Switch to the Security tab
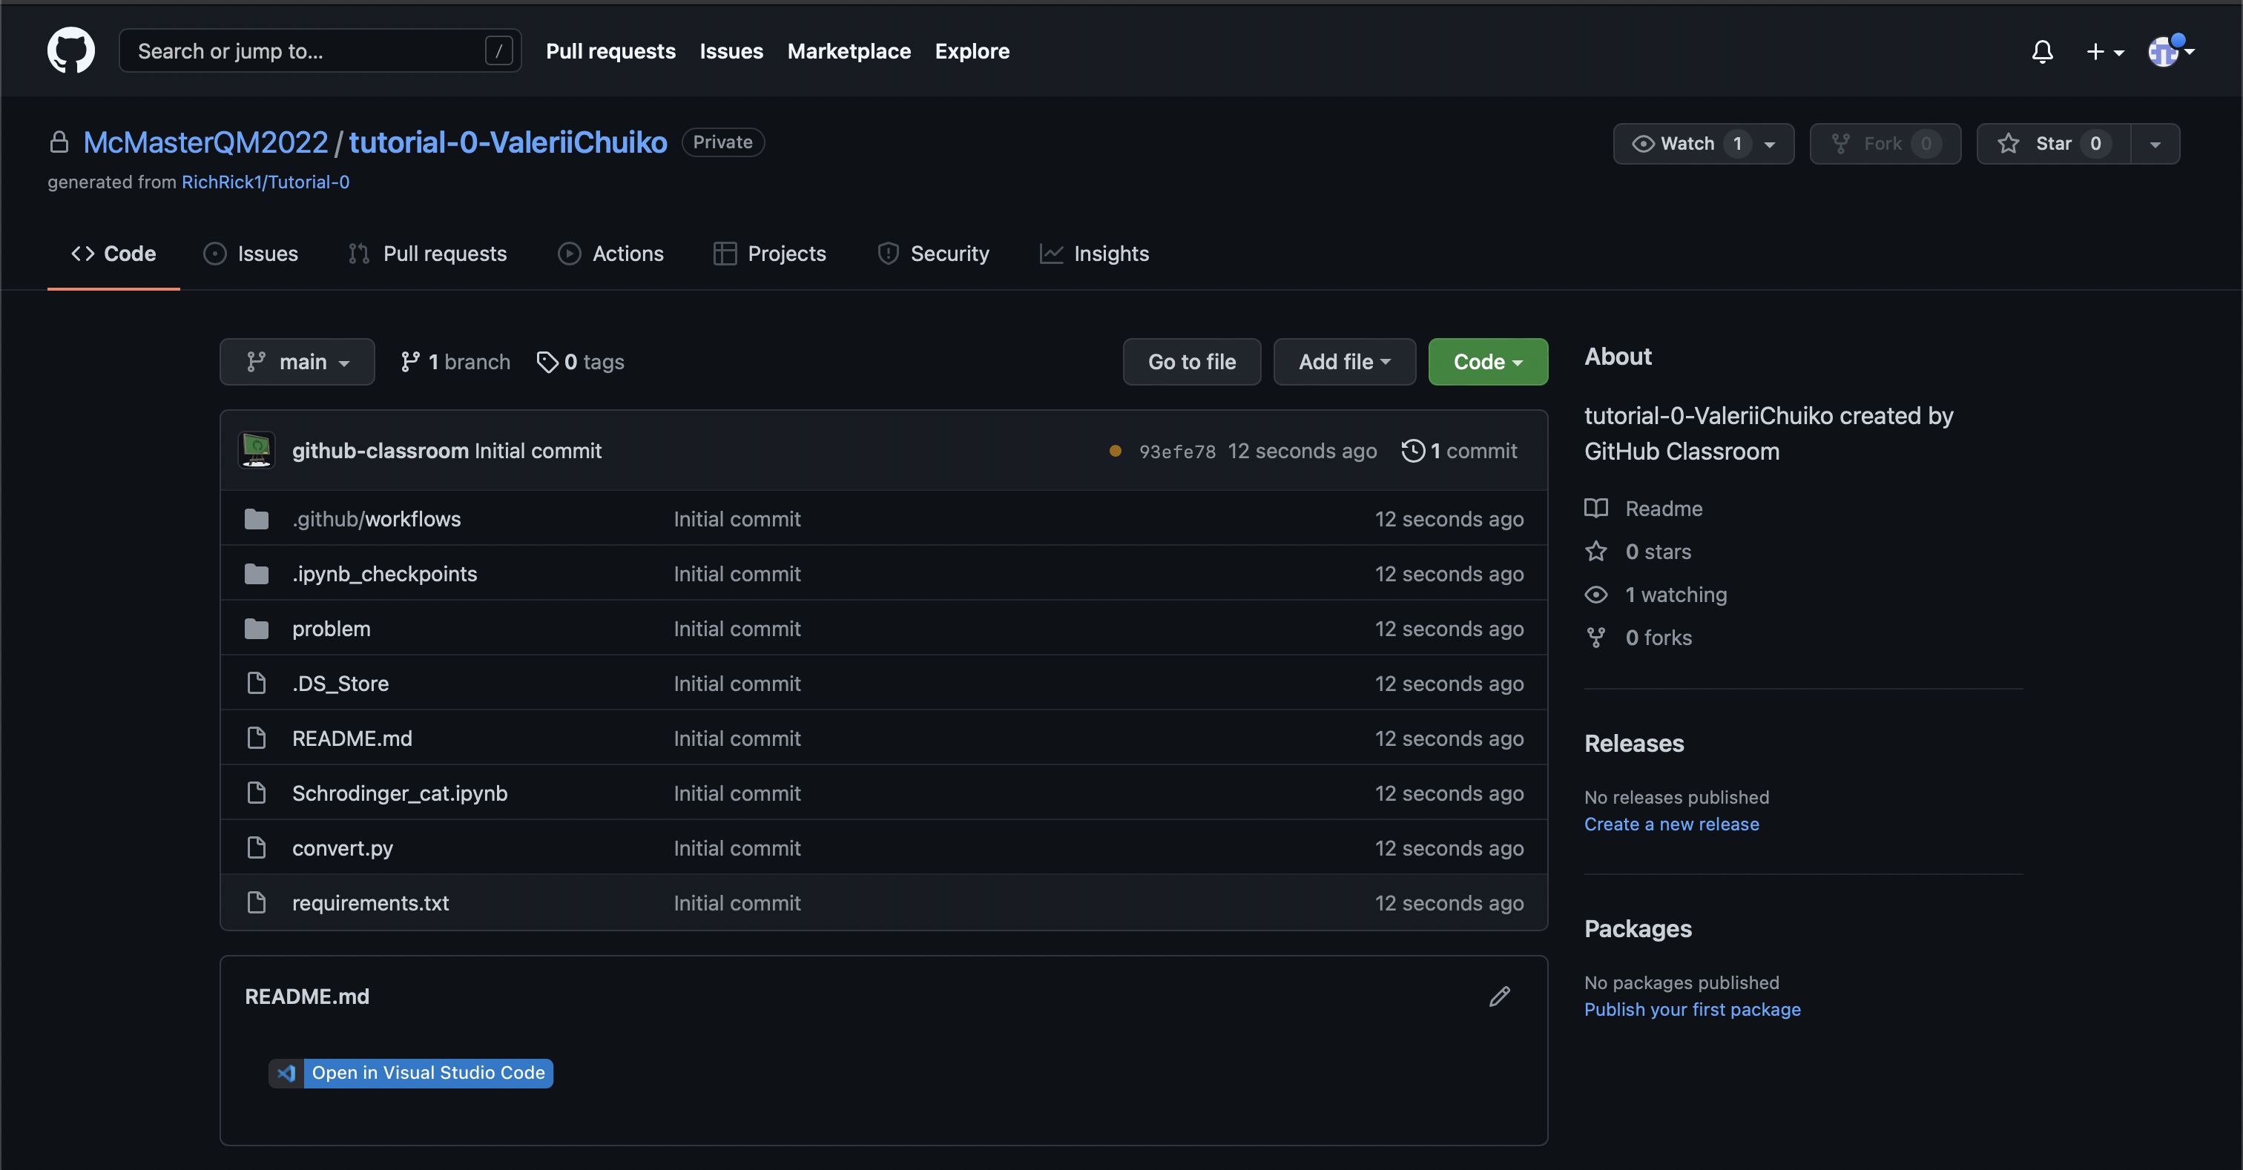 pyautogui.click(x=933, y=254)
